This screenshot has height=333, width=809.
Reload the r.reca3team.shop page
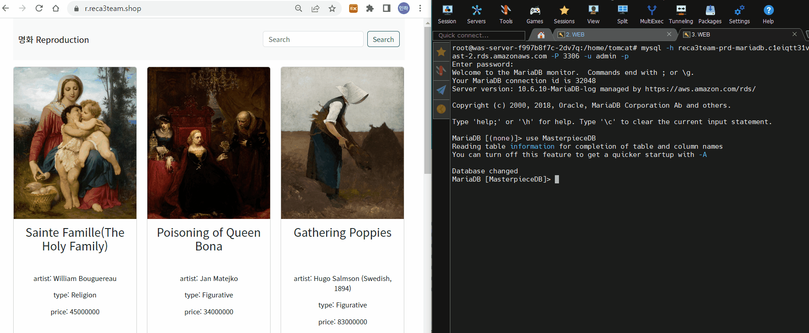(x=39, y=8)
